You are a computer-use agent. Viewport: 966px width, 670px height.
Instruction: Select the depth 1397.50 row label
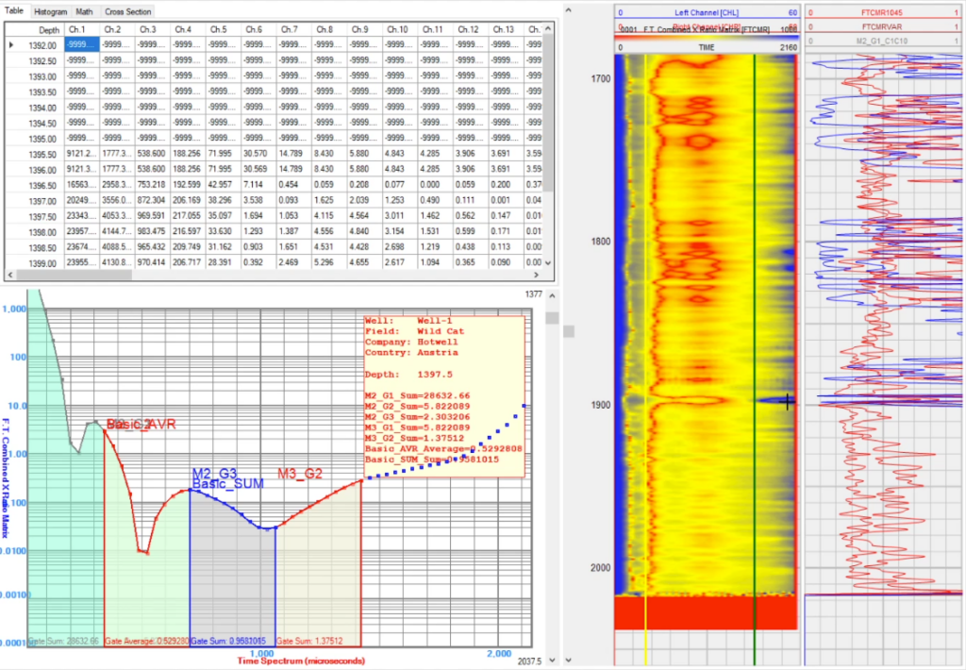pos(41,216)
